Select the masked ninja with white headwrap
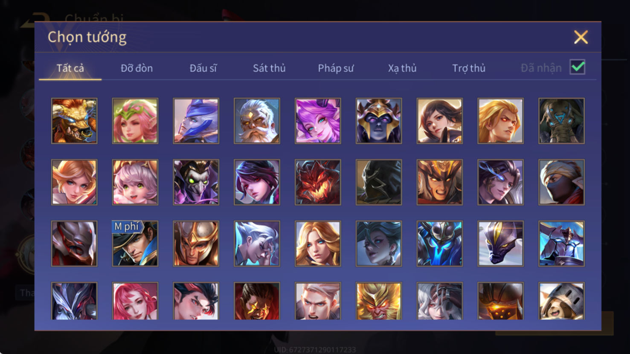Viewport: 630px width, 354px height. [x=561, y=182]
